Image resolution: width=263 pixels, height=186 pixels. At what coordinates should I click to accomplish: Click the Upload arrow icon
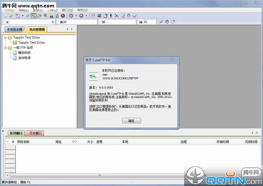pos(82,16)
